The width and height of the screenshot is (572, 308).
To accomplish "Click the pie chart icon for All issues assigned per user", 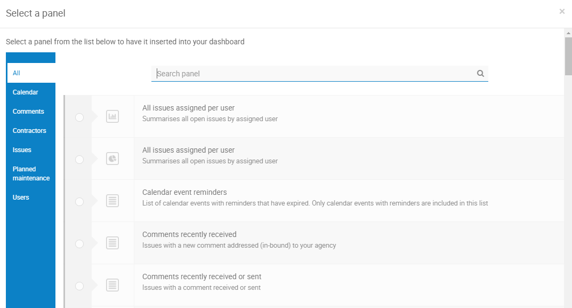I will [x=112, y=159].
